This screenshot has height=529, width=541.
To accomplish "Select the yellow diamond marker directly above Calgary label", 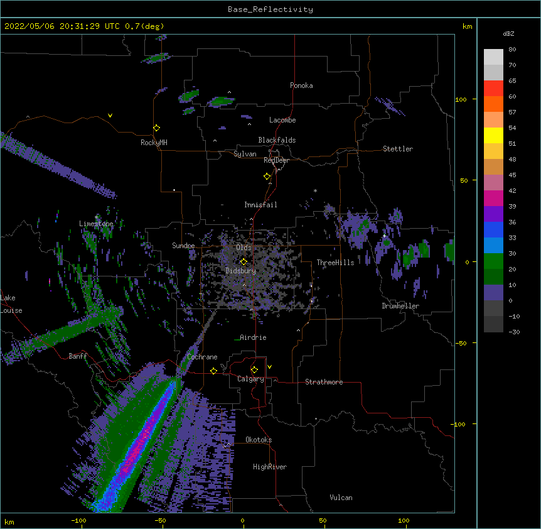I will tap(254, 370).
